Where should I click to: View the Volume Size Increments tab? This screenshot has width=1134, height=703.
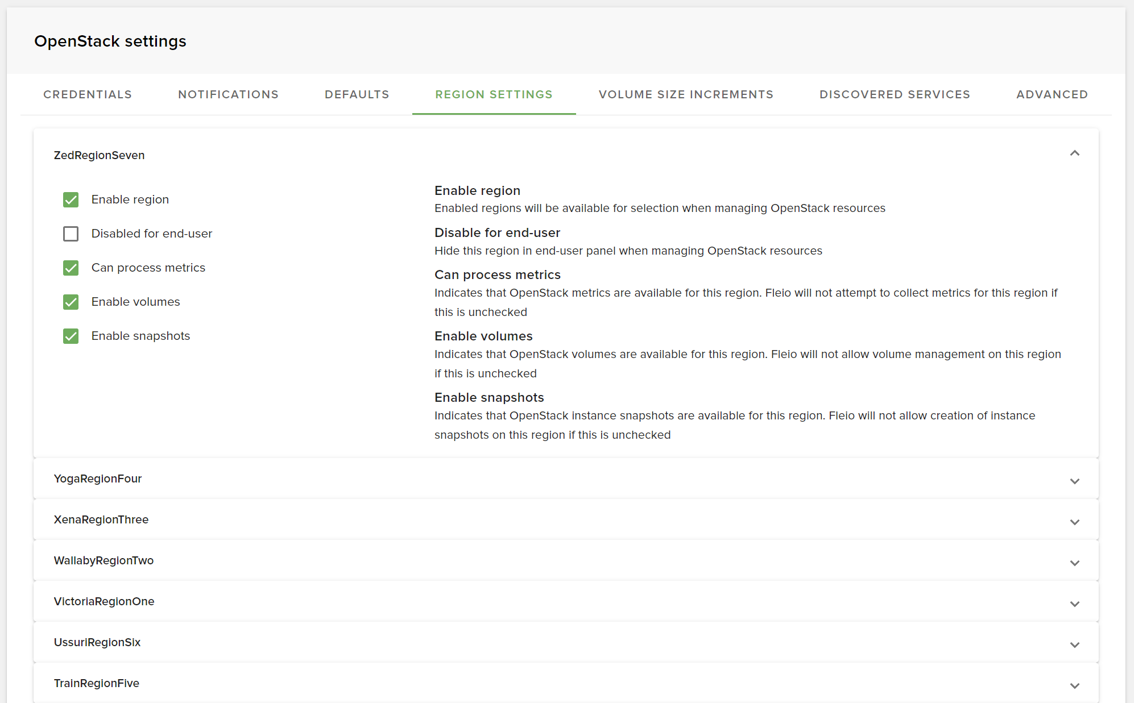[685, 94]
